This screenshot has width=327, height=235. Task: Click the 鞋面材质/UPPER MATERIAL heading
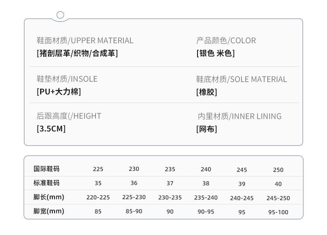(85, 41)
